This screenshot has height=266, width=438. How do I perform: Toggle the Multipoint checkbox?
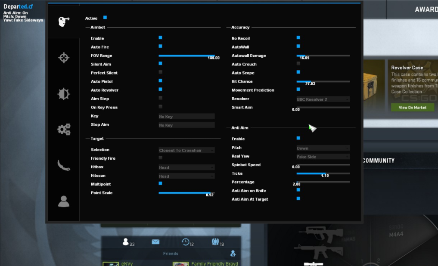tap(160, 184)
